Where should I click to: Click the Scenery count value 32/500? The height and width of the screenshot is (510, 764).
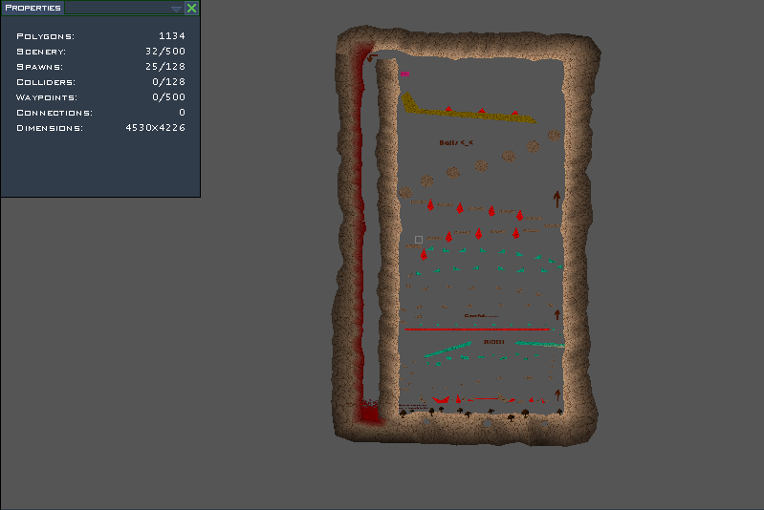click(164, 52)
